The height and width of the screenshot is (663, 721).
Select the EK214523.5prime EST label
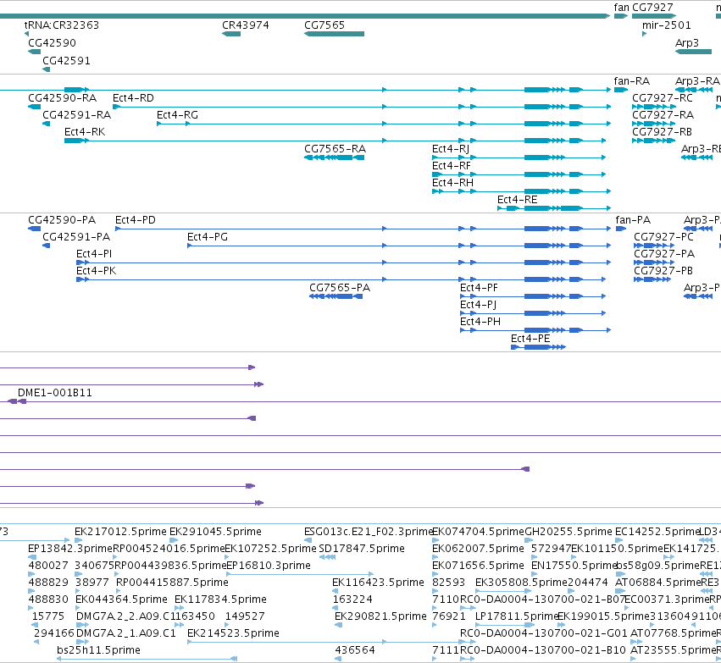tap(233, 633)
